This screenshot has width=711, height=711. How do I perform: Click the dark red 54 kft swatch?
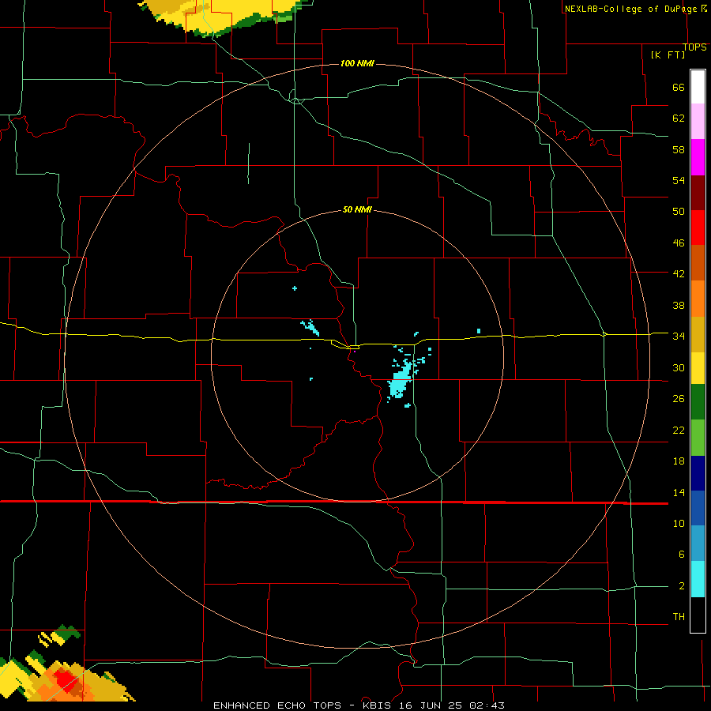(x=698, y=193)
